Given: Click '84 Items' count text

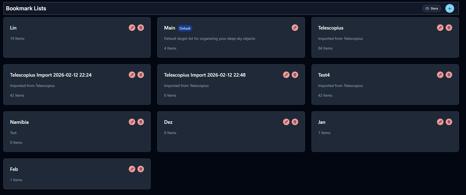Looking at the screenshot, I should [x=325, y=48].
